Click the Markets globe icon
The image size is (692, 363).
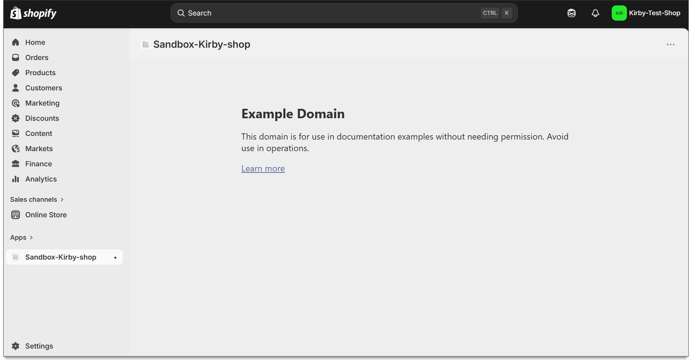tap(16, 149)
